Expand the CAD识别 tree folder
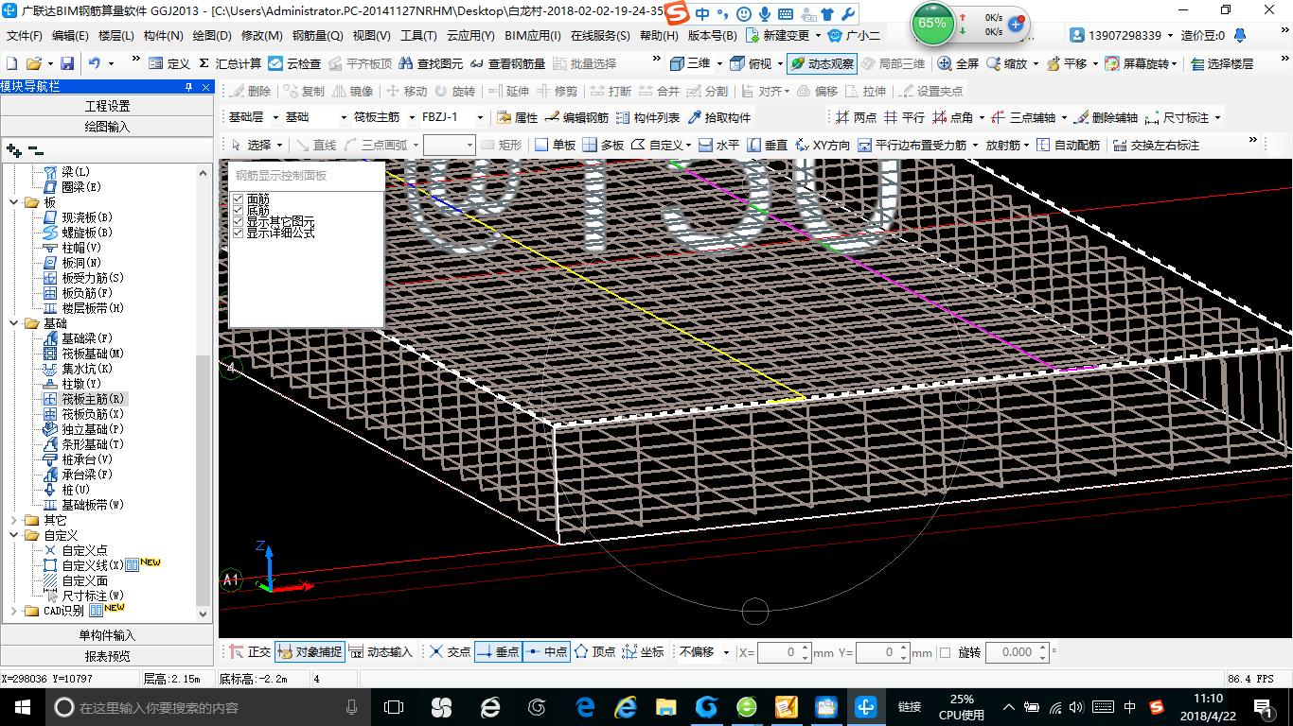 coord(12,611)
